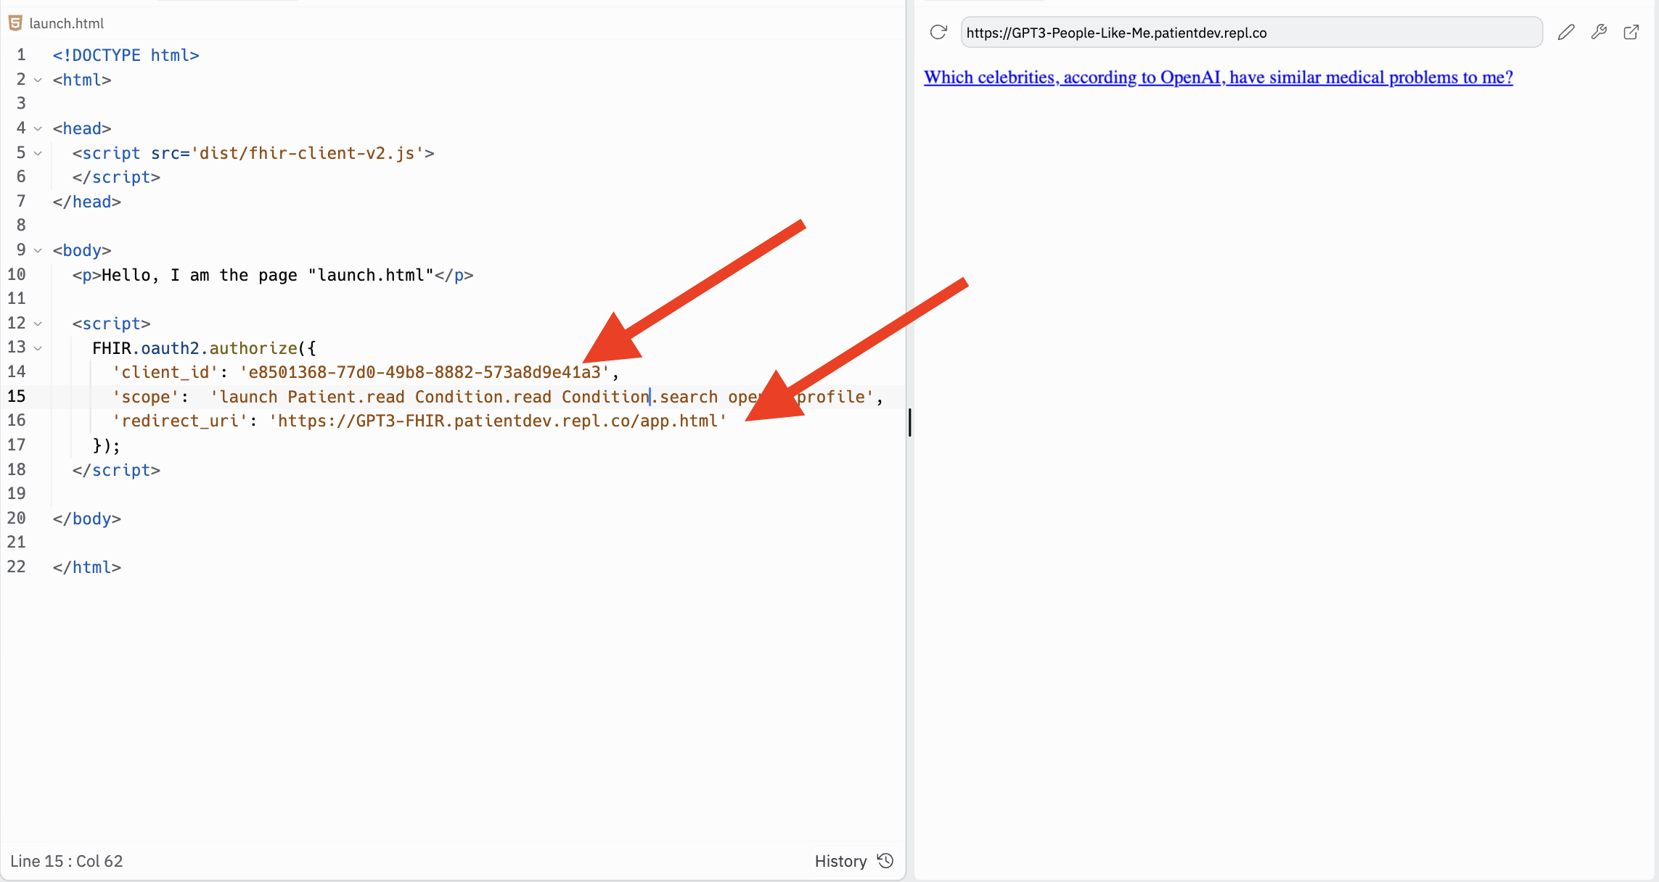Click the closing brace line 17
Image resolution: width=1659 pixels, height=882 pixels.
pyautogui.click(x=107, y=445)
